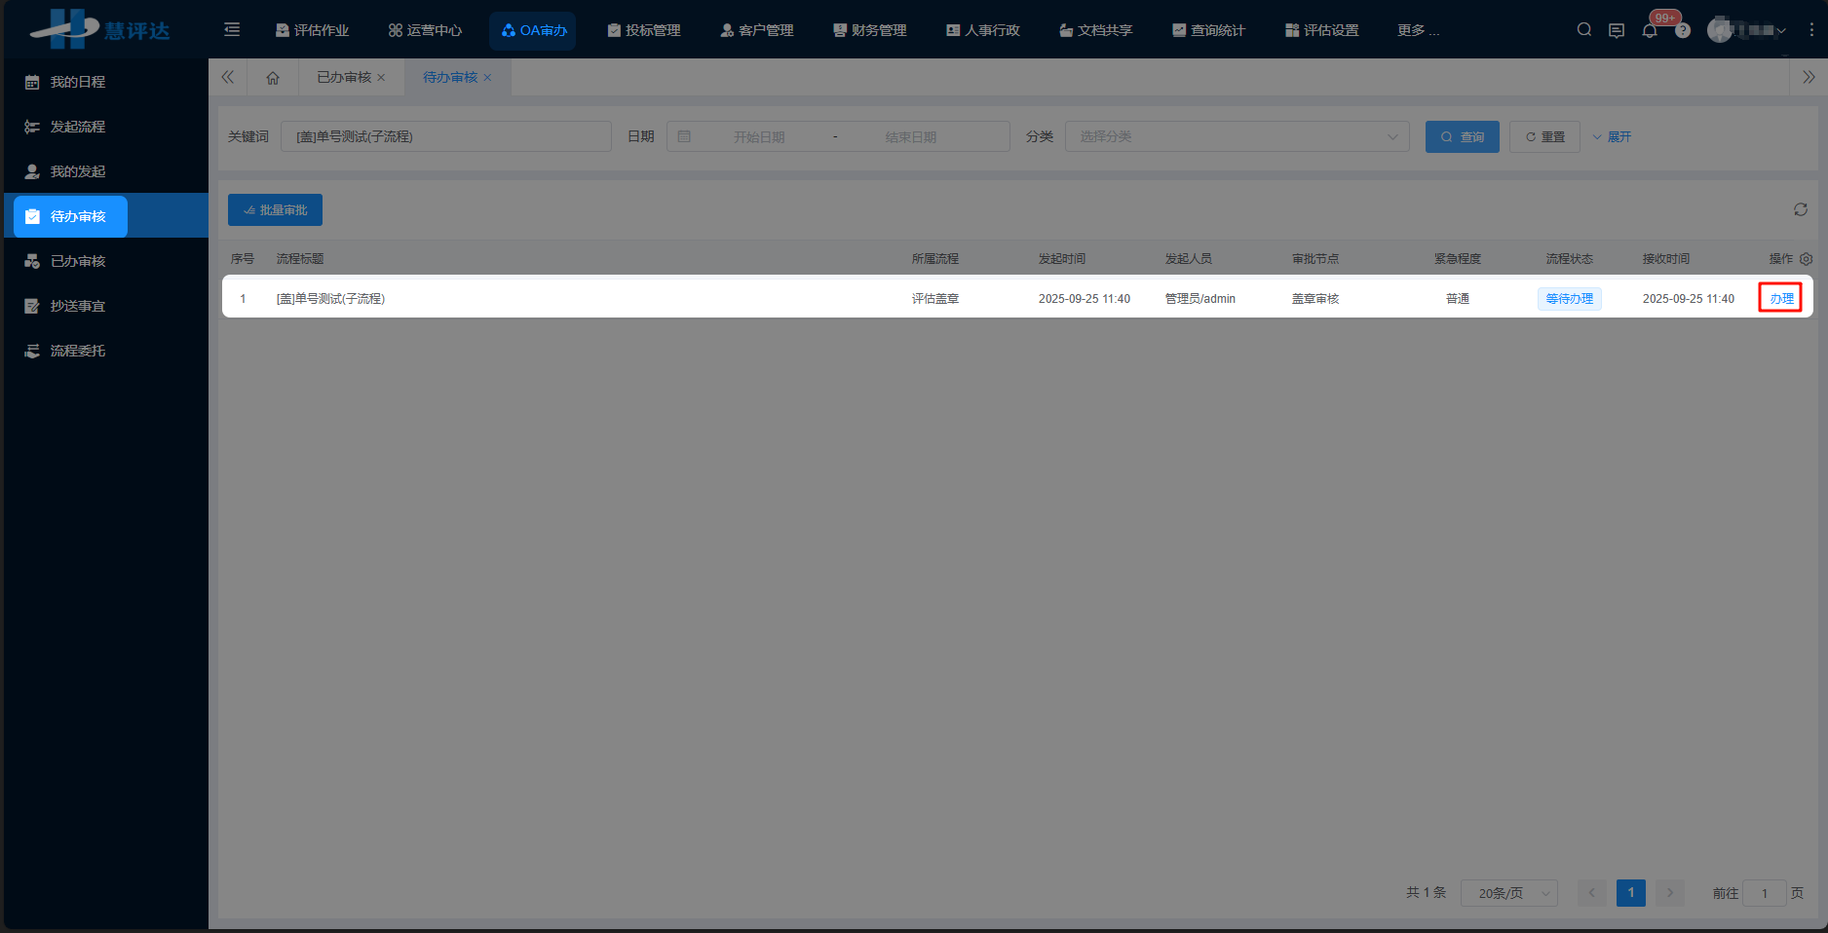The image size is (1828, 933).
Task: Click the 开始日期 start date field
Action: coord(758,137)
